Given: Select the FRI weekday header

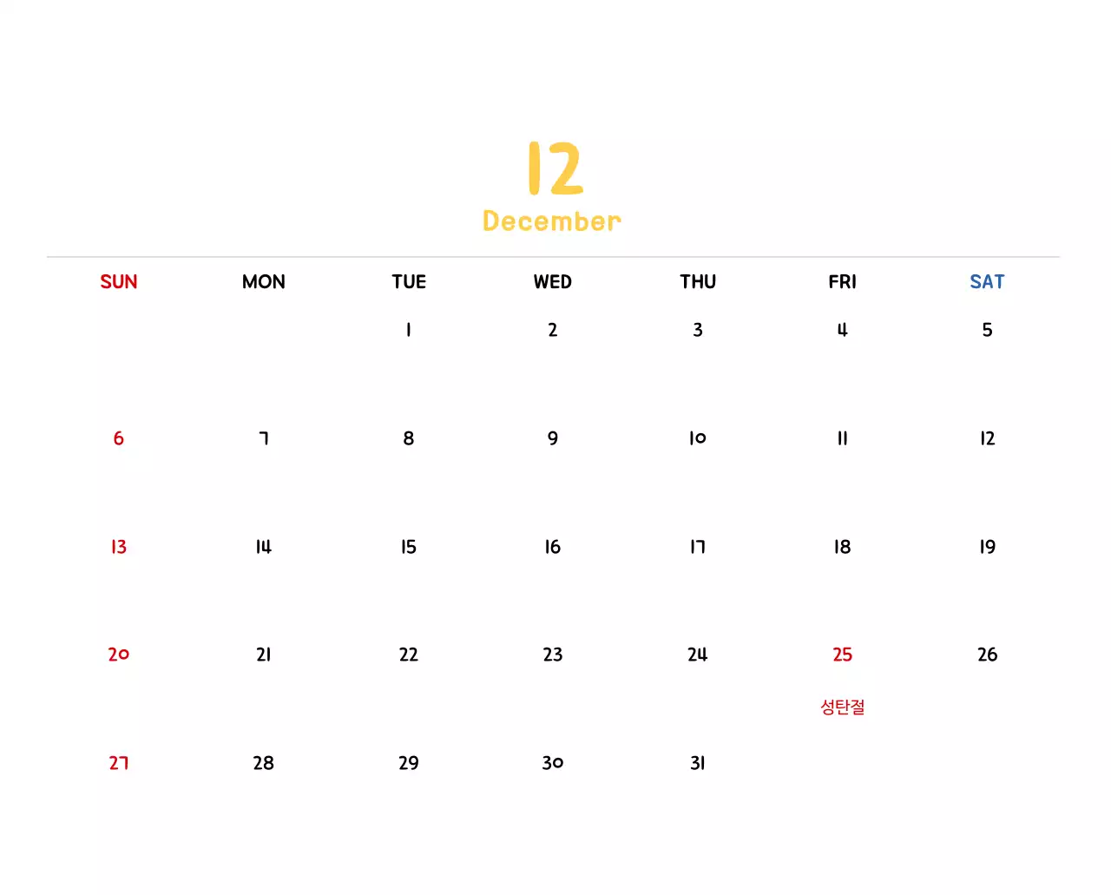Looking at the screenshot, I should point(842,282).
